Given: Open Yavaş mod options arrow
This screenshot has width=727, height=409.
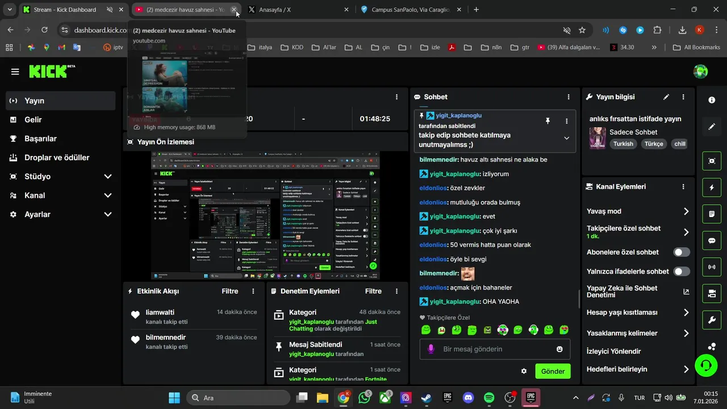Looking at the screenshot, I should pyautogui.click(x=686, y=211).
